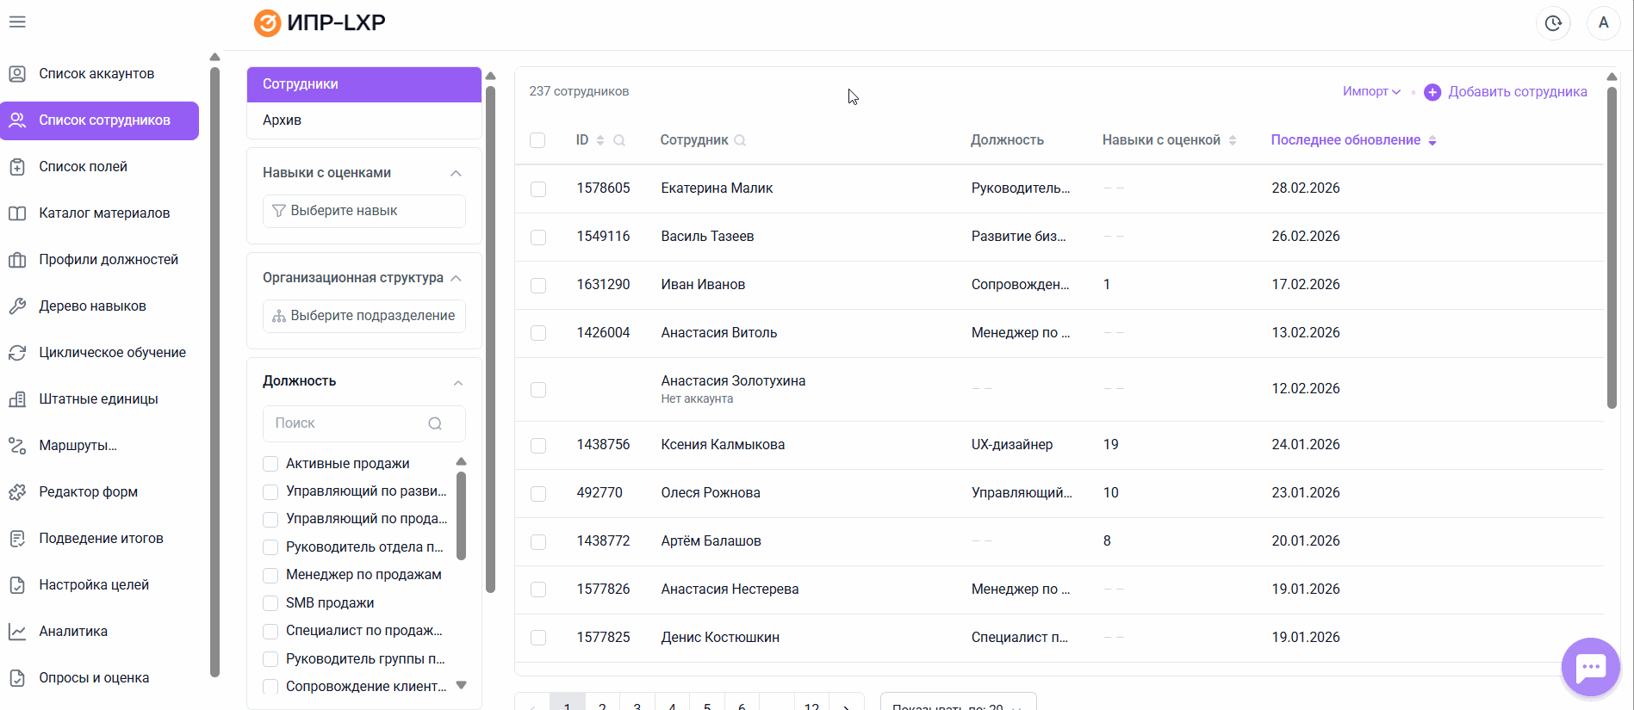1634x710 pixels.
Task: Click the history clock icon
Action: [1552, 23]
